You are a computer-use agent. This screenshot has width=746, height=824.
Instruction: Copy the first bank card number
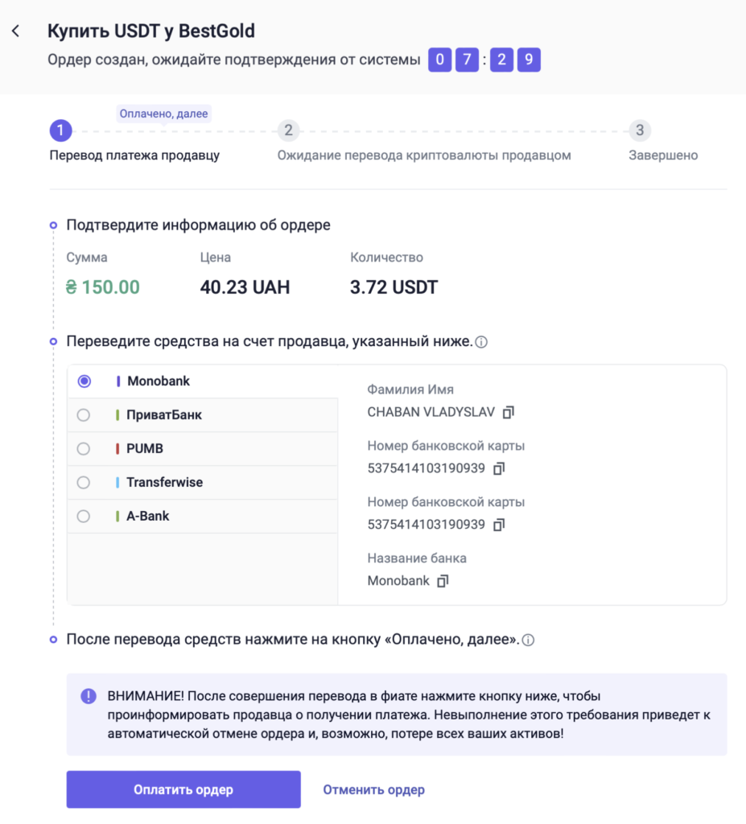[x=499, y=468]
